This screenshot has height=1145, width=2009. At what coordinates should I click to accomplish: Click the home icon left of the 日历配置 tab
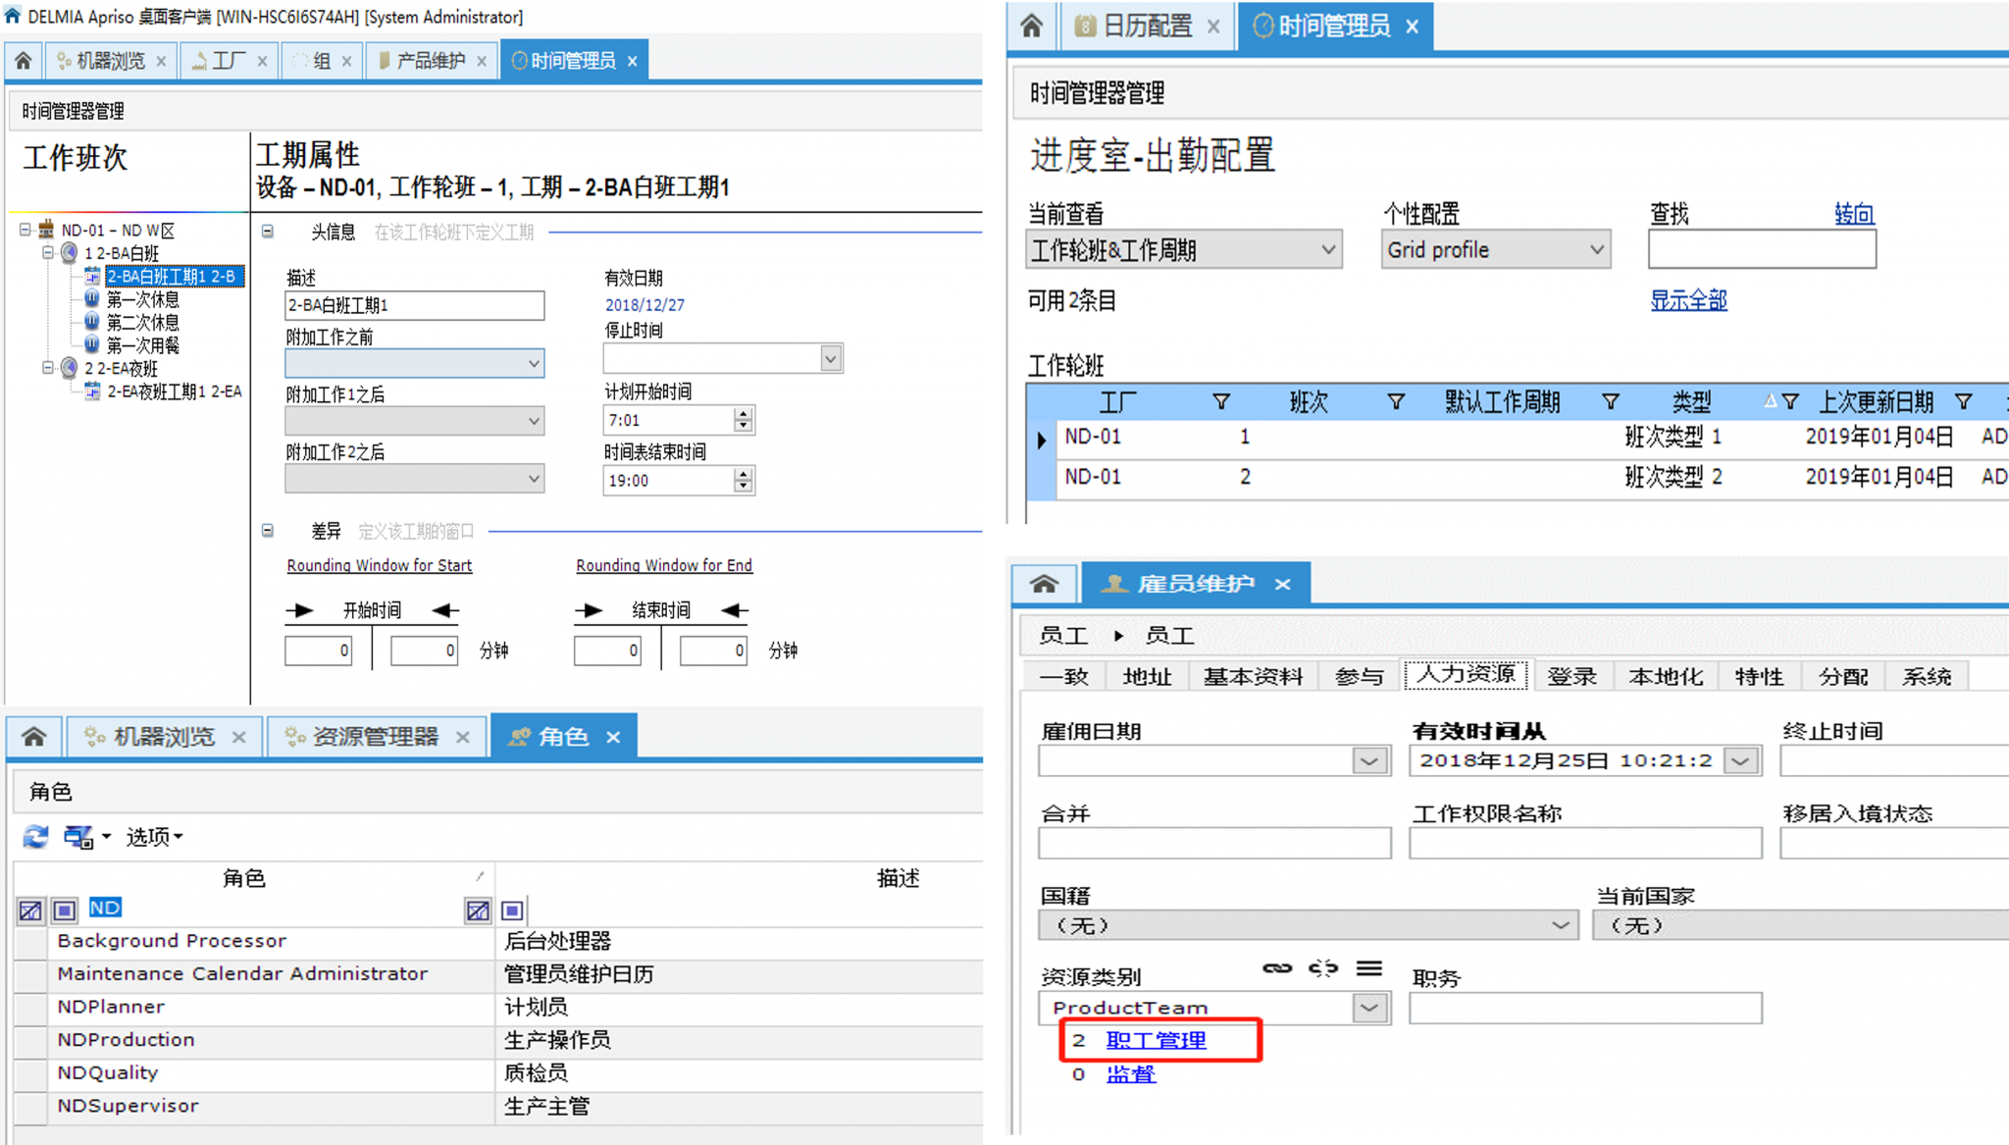pyautogui.click(x=1031, y=26)
